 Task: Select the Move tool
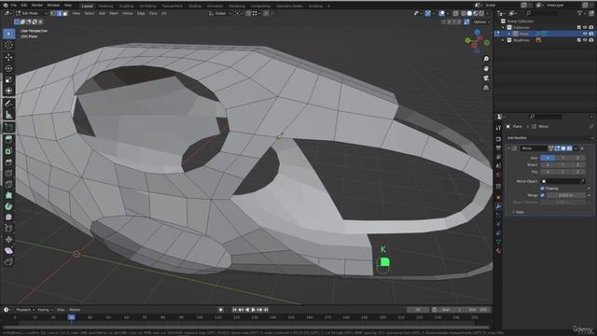coord(8,58)
